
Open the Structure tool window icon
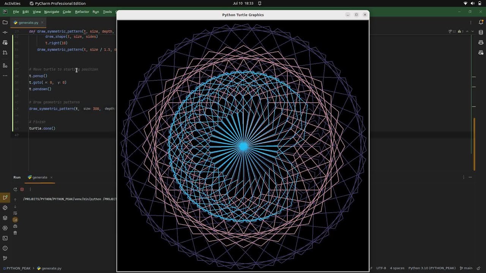5,65
